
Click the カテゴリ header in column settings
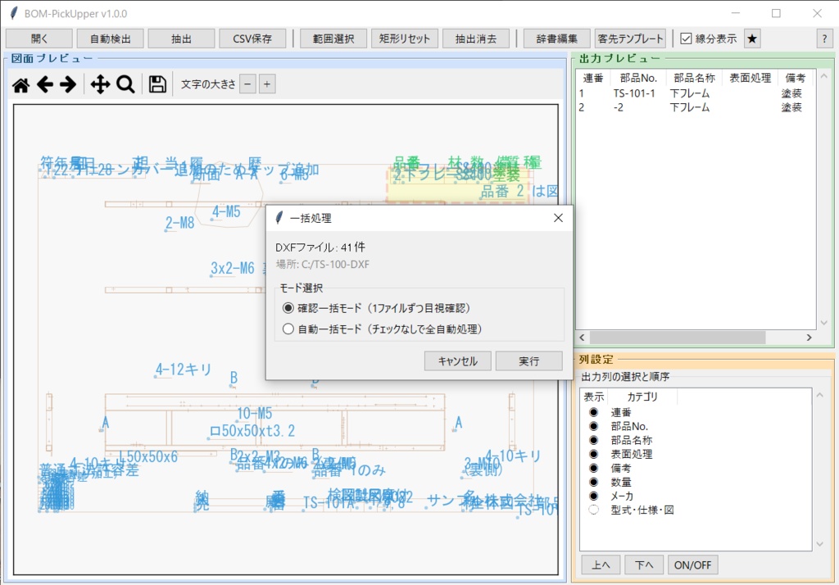pos(642,397)
